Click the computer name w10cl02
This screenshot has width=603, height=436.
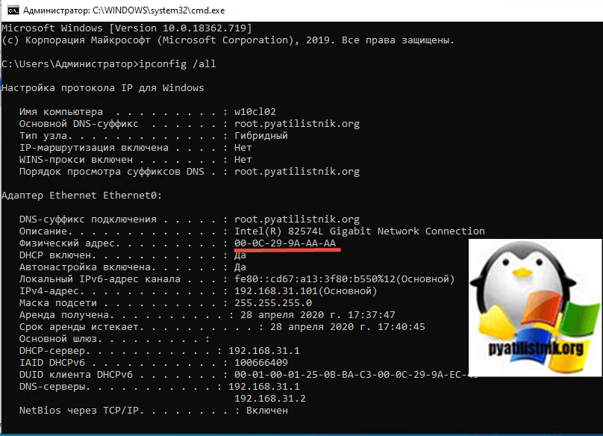pos(255,112)
